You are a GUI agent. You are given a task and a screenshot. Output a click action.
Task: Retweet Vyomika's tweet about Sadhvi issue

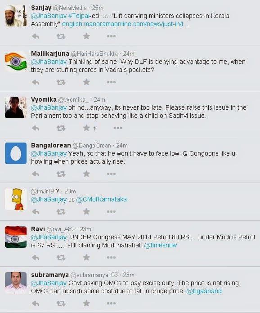click(61, 128)
